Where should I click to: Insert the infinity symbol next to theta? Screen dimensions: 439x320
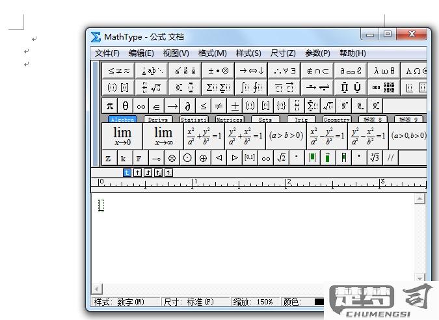tap(141, 106)
